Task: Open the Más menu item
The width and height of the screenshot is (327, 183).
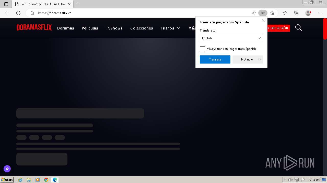Action: pos(192,28)
